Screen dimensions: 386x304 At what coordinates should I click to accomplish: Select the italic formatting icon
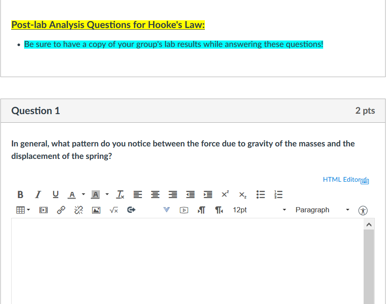coord(38,194)
